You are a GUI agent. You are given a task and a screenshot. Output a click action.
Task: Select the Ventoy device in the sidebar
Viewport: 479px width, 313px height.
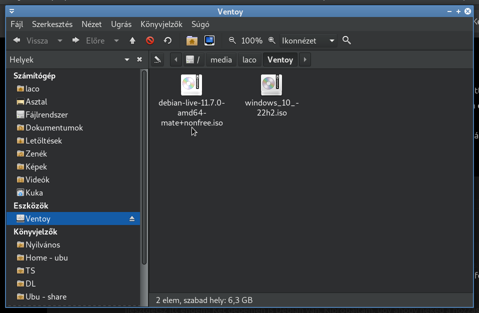pyautogui.click(x=73, y=218)
